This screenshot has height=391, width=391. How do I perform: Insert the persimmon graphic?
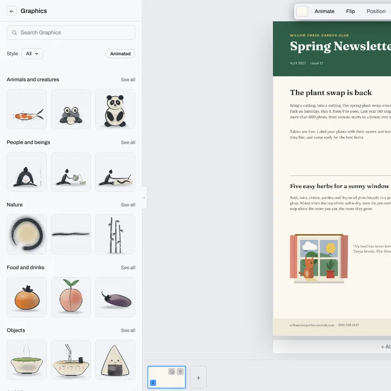pos(27,297)
